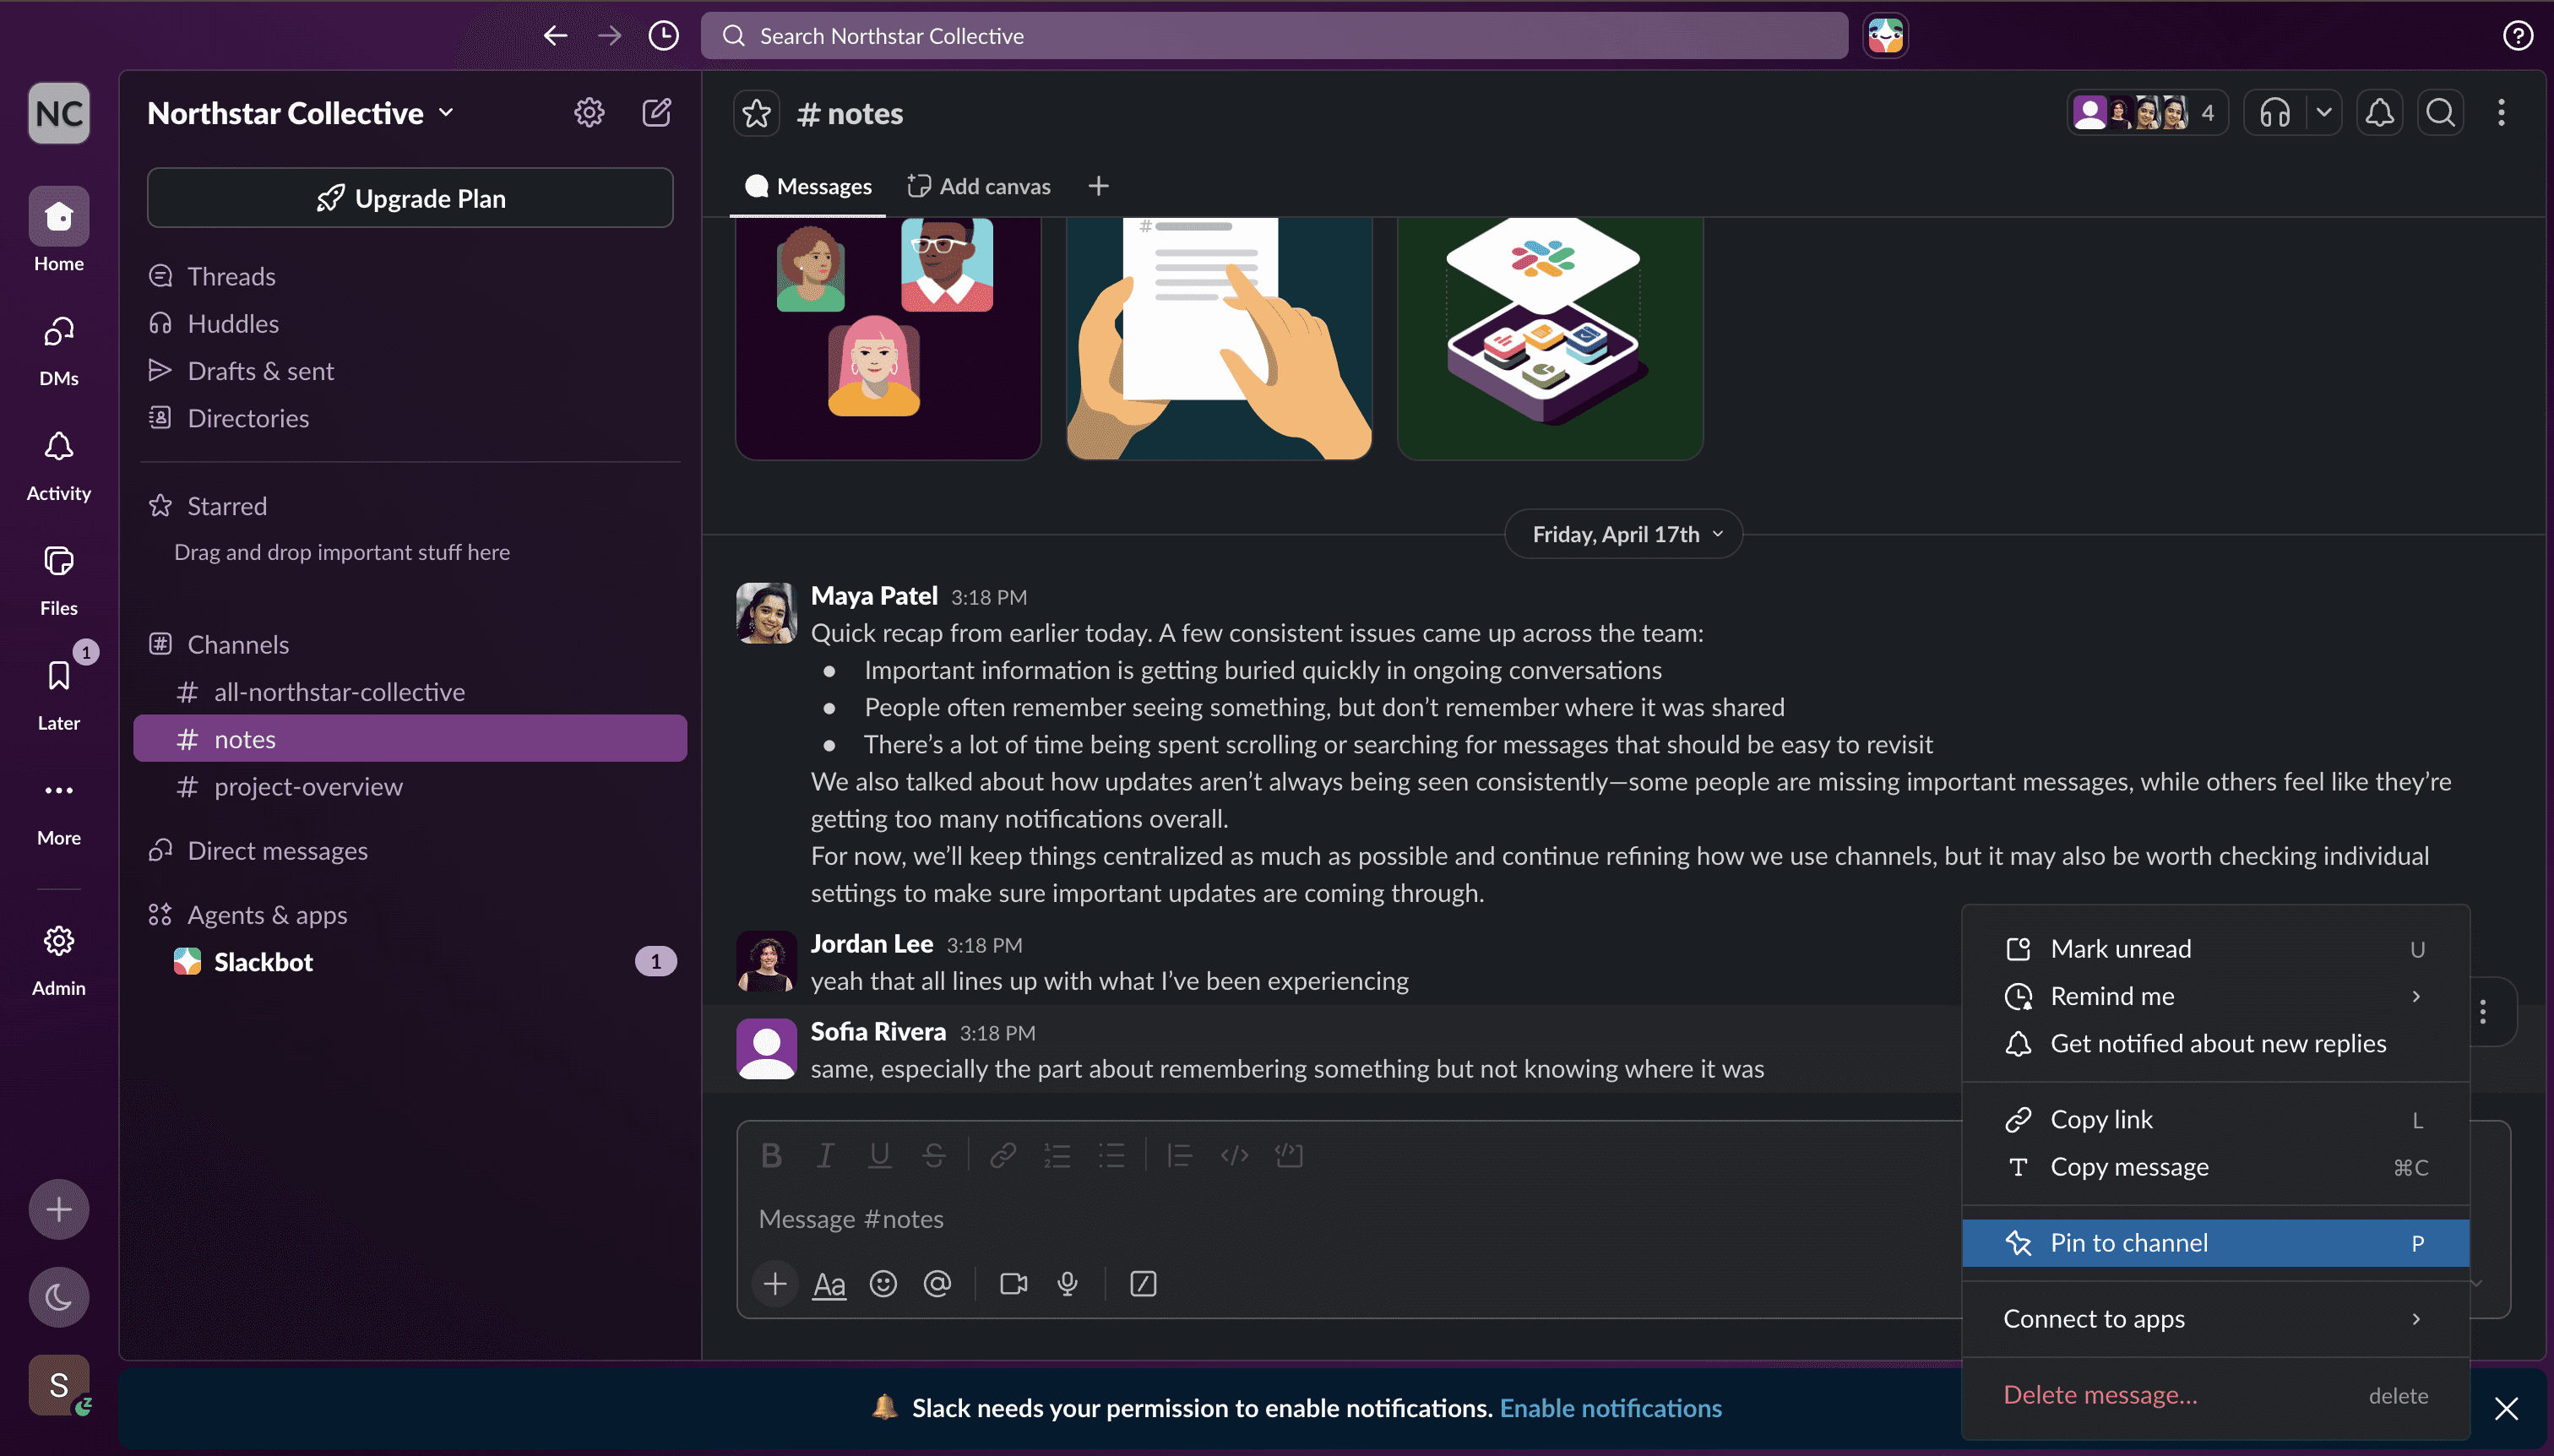
Task: Star the #notes channel
Action: point(757,113)
